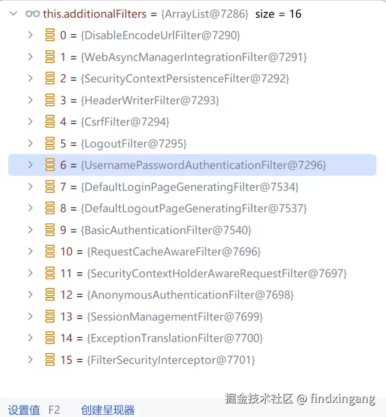
Task: Click the icon of the UsernamePasswordAuthenticationFilter entry
Action: click(x=50, y=165)
